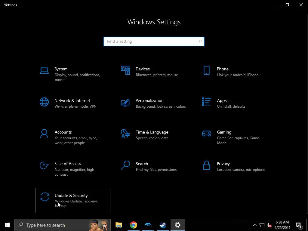Click 'Speech, region, date' description
The height and width of the screenshot is (231, 308).
[152, 138]
